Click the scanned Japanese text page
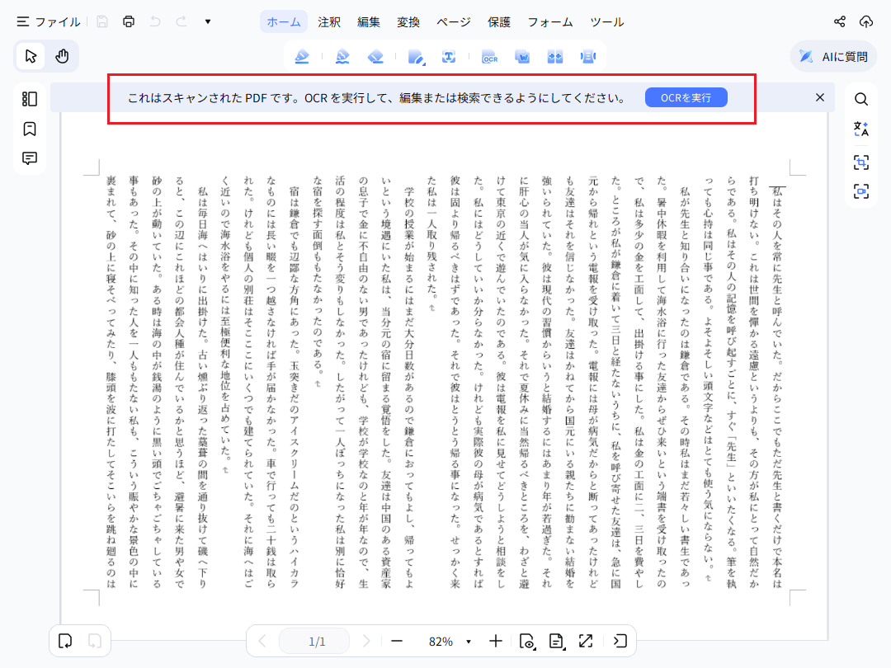This screenshot has height=668, width=891. (x=444, y=376)
